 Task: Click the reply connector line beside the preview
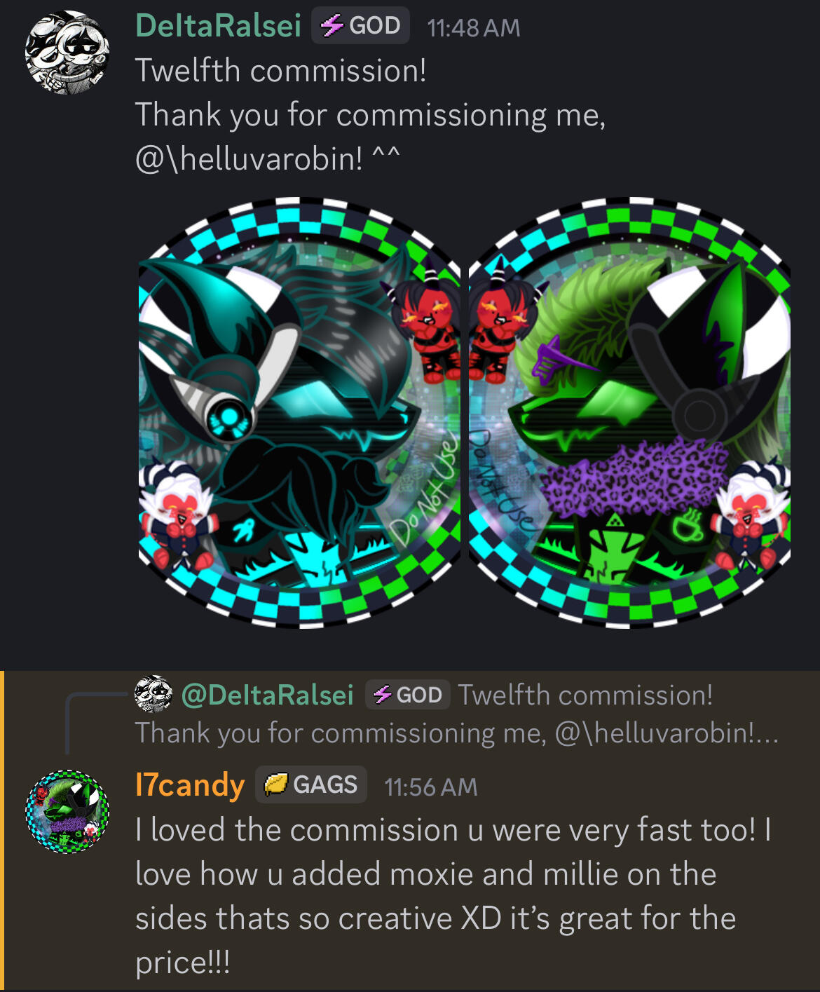98,722
